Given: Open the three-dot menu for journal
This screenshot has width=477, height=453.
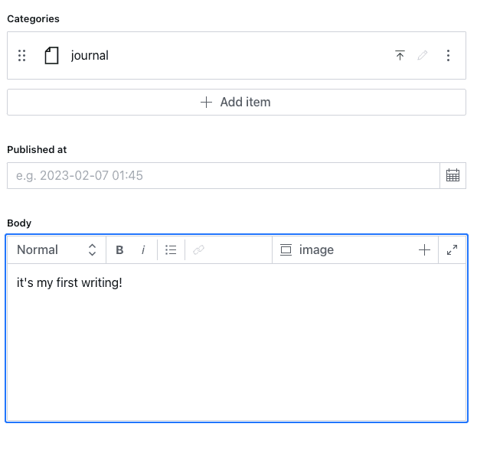Looking at the screenshot, I should click(449, 55).
